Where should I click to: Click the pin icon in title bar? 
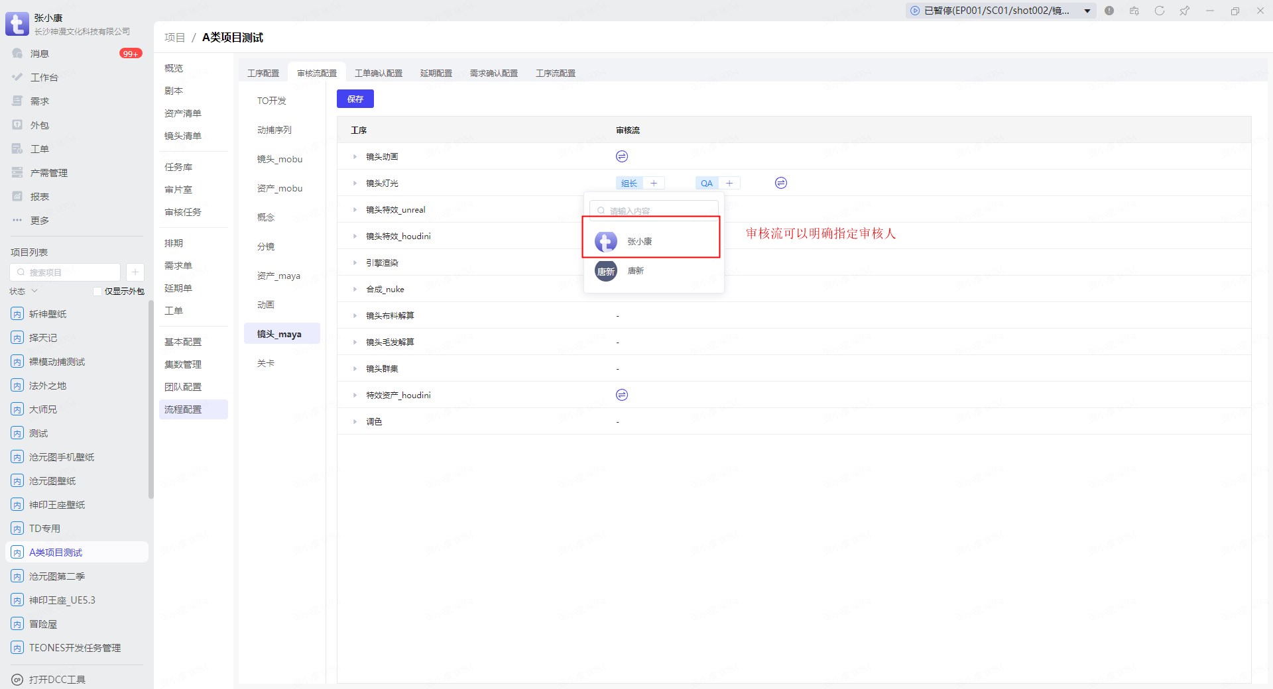coord(1184,11)
